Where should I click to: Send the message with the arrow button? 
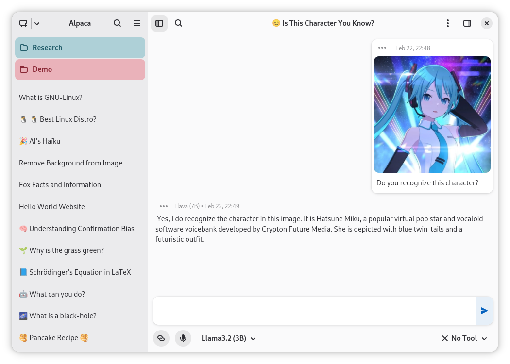coord(485,311)
